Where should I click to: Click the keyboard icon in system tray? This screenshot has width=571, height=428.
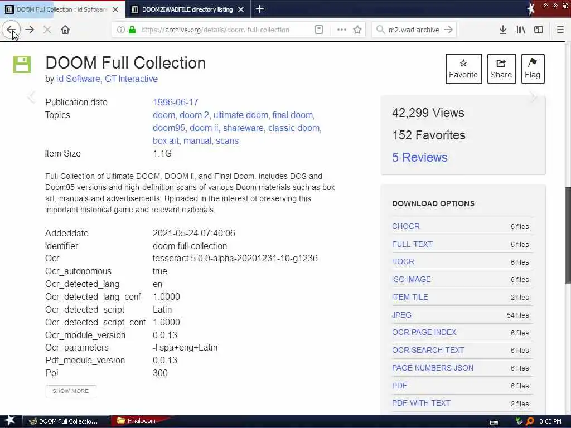[x=494, y=422]
